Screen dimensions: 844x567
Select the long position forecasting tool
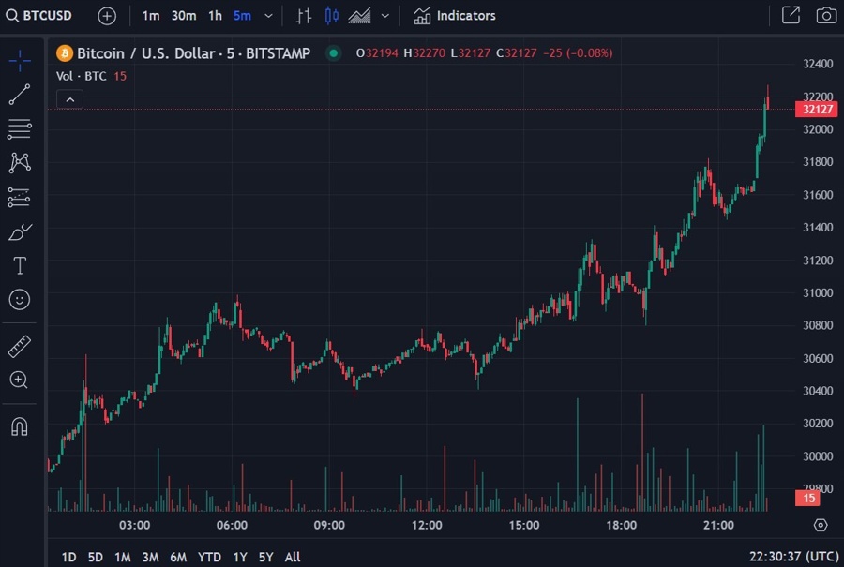[x=20, y=198]
